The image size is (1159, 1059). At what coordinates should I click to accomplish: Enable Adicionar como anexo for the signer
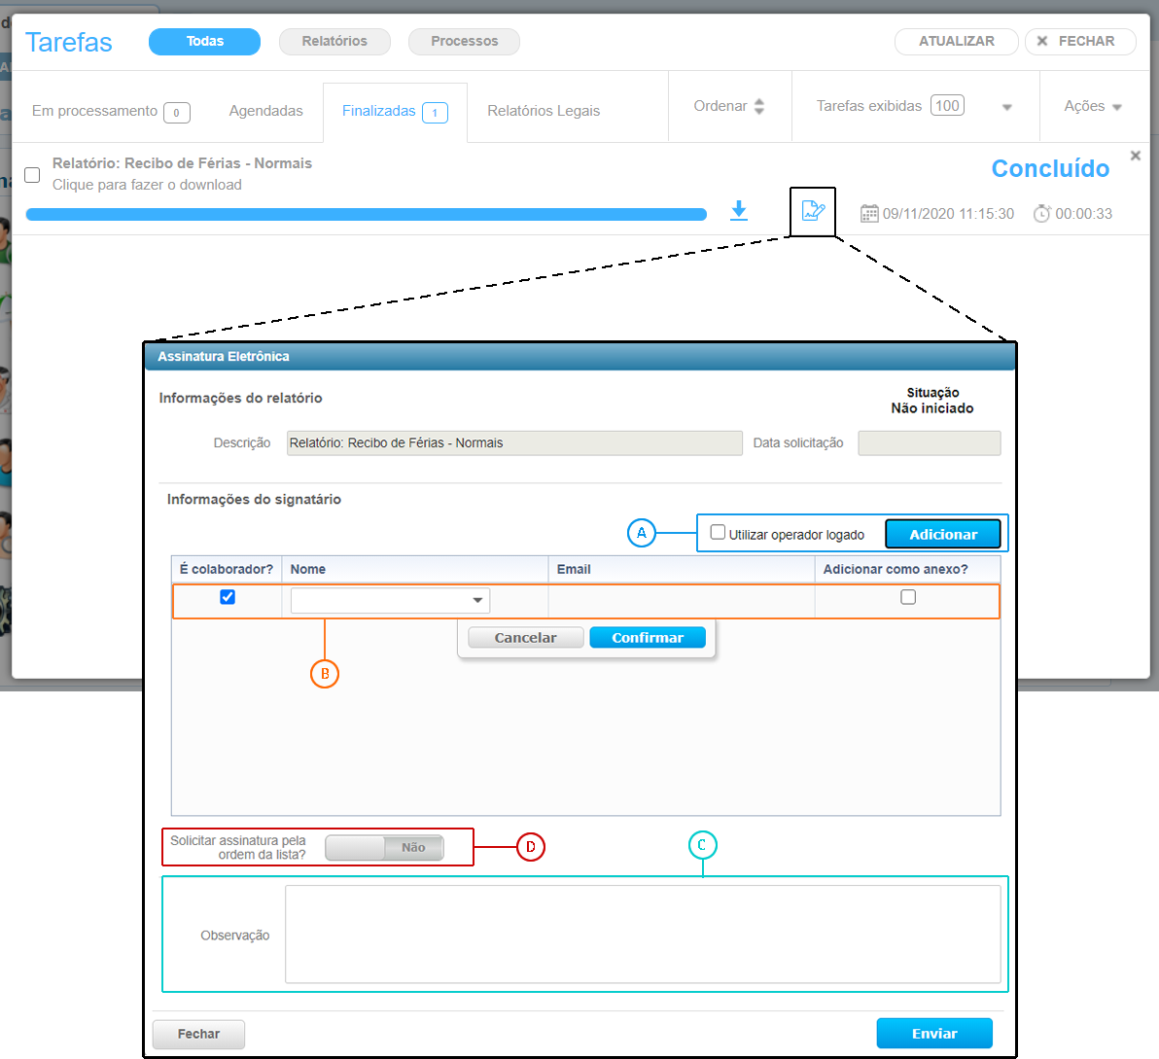click(x=907, y=597)
